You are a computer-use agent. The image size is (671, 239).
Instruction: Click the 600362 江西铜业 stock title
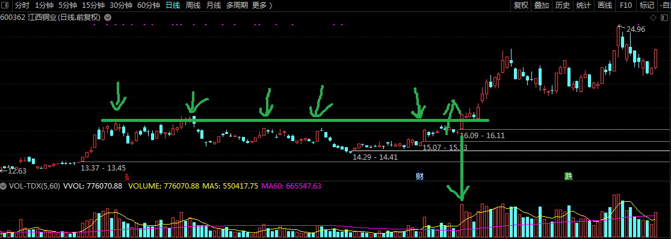[x=51, y=17]
